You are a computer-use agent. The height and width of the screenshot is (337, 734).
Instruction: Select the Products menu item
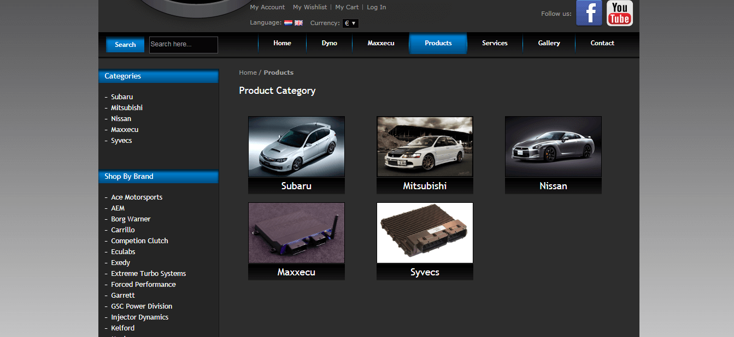tap(438, 43)
